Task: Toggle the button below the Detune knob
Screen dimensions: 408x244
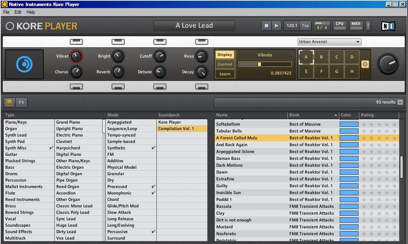Action: 160,87
